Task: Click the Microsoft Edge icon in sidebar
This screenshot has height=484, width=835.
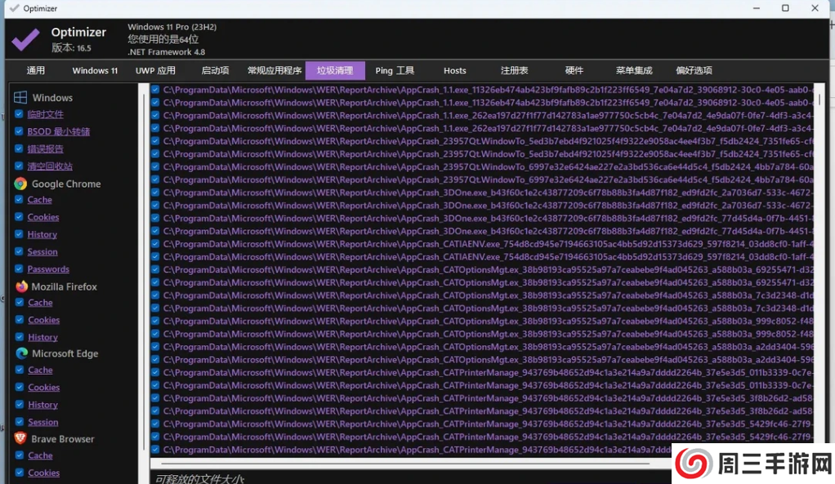Action: (x=21, y=353)
